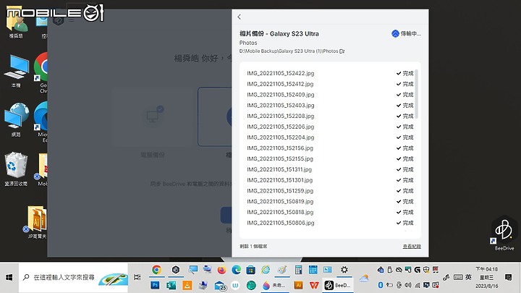Select file IMG_20221105_152204.jpg

coord(281,137)
